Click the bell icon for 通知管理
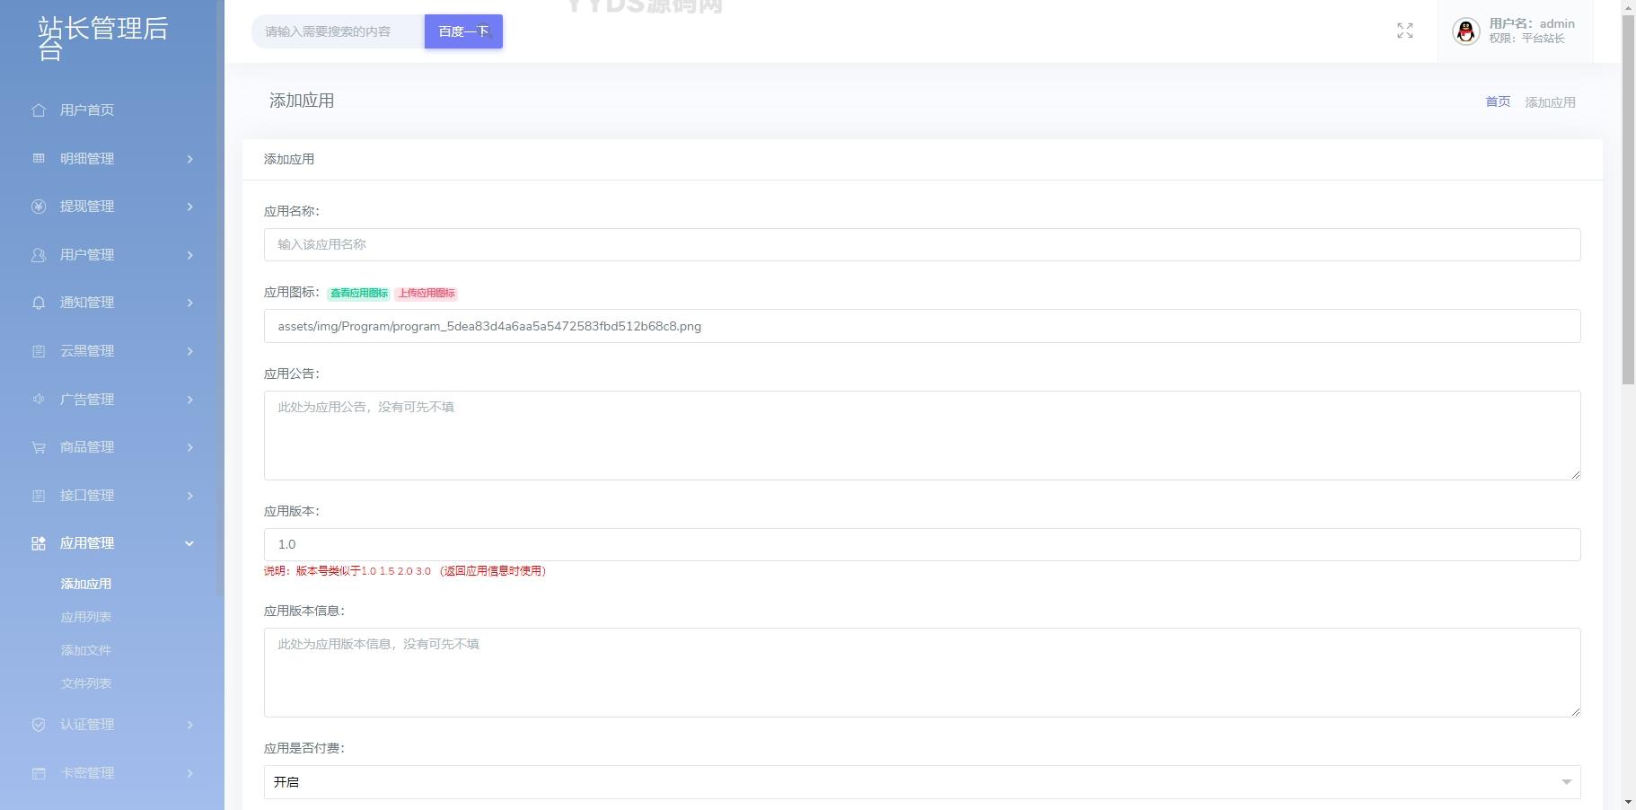 tap(39, 303)
